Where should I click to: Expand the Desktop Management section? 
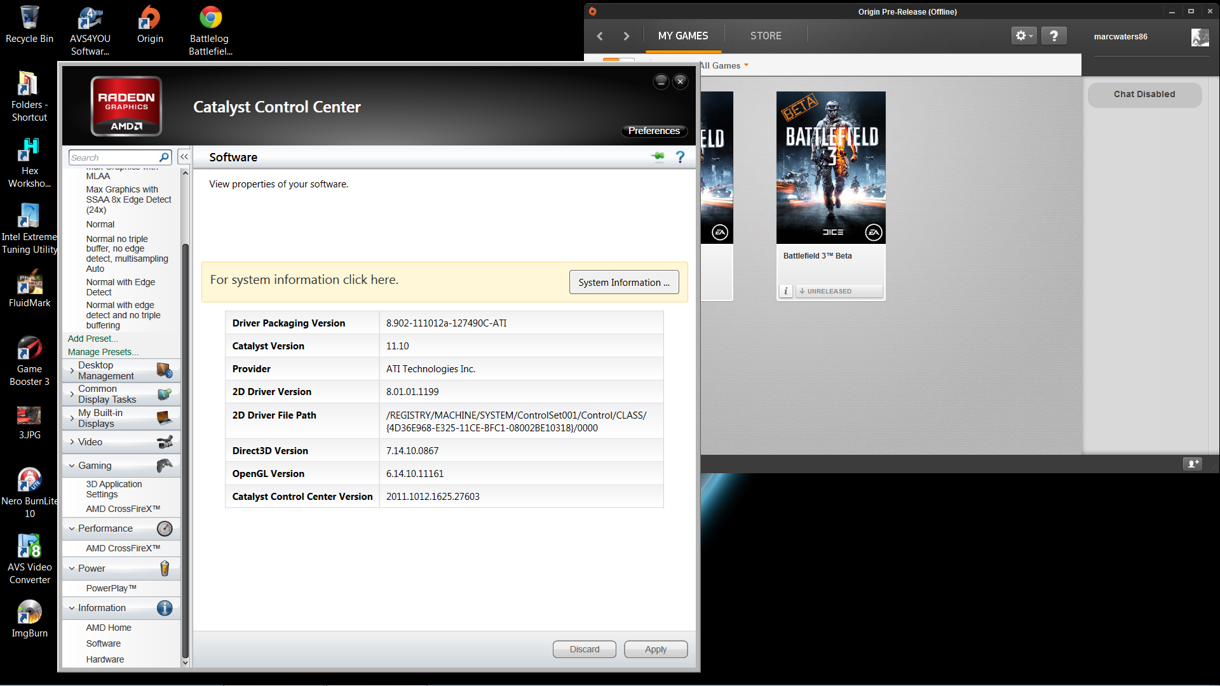72,370
